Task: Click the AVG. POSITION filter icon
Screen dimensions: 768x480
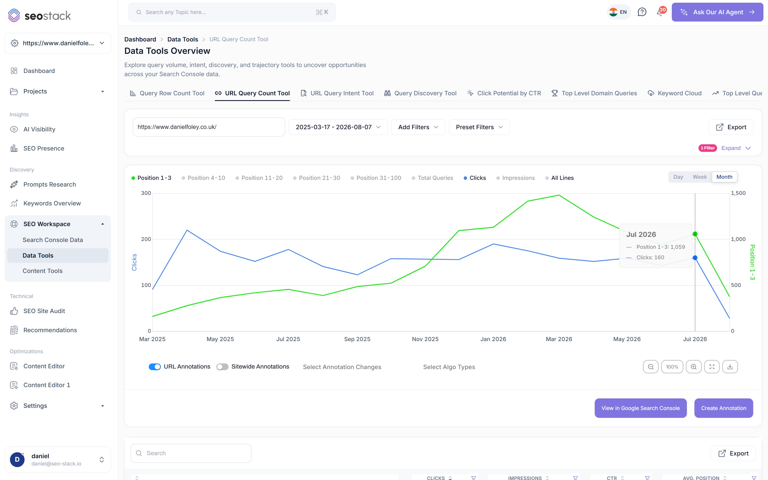Action: click(x=754, y=478)
